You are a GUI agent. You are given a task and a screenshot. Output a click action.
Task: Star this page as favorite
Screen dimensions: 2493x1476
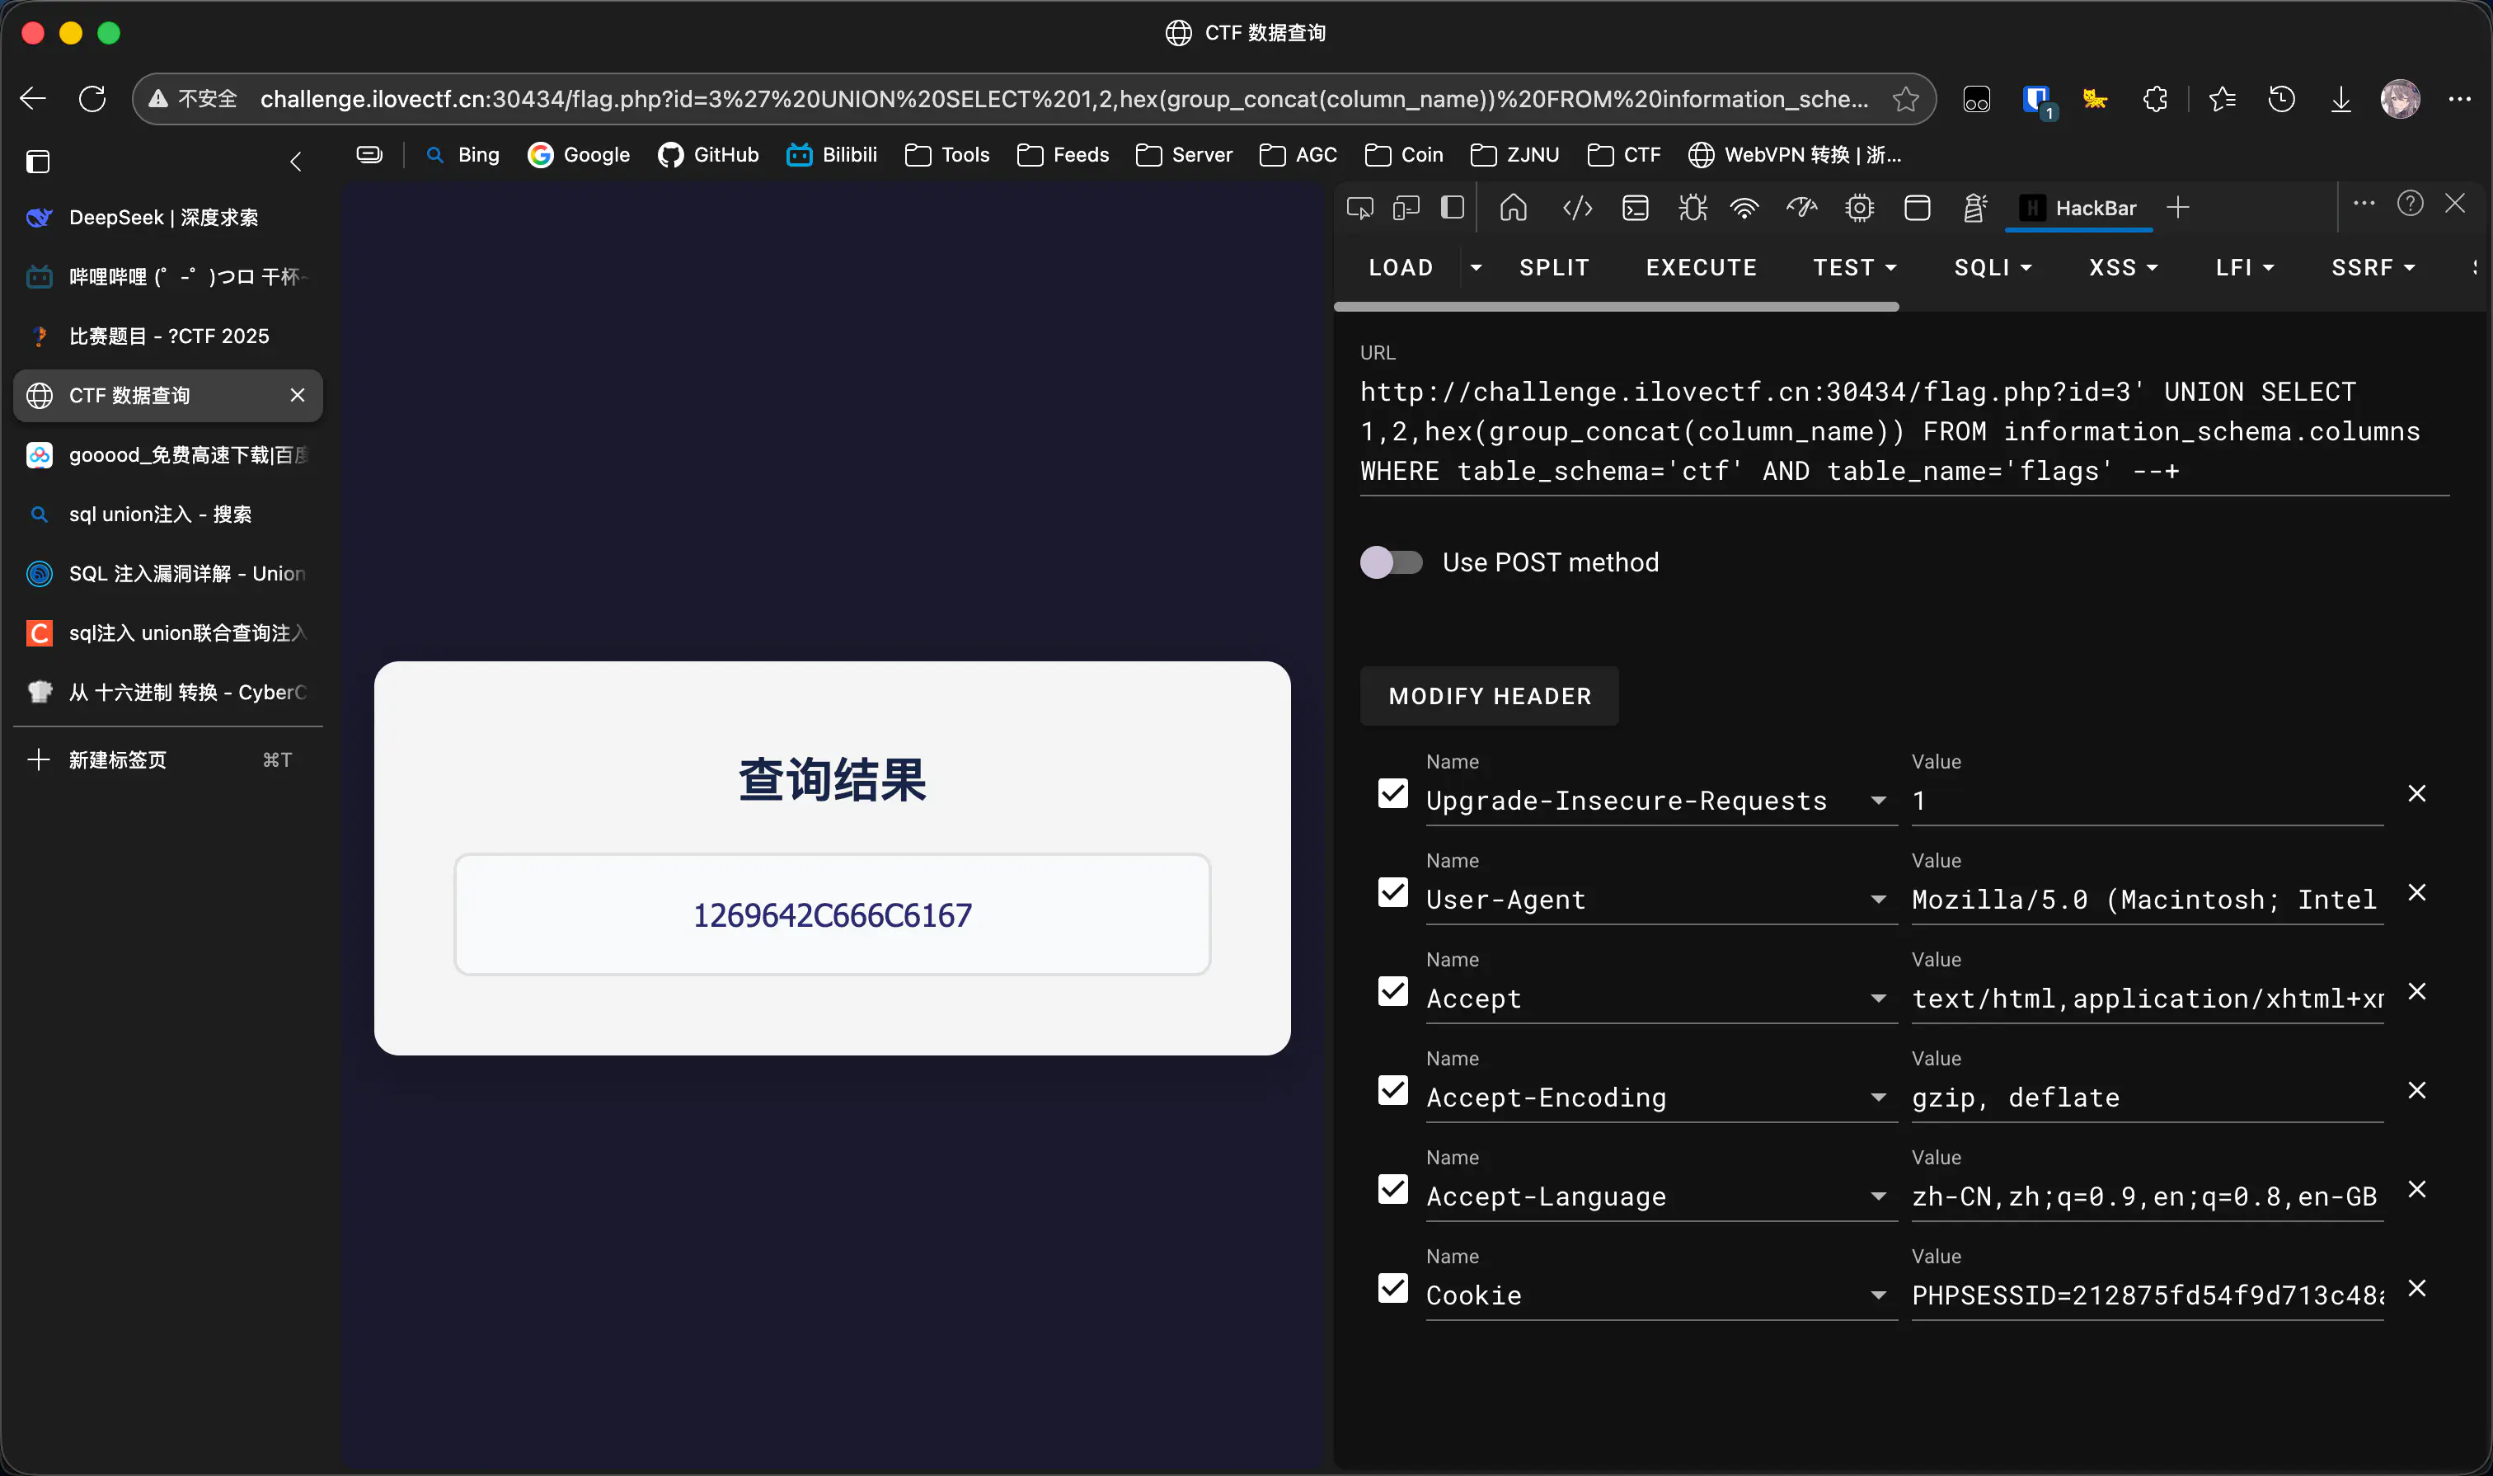point(1905,98)
